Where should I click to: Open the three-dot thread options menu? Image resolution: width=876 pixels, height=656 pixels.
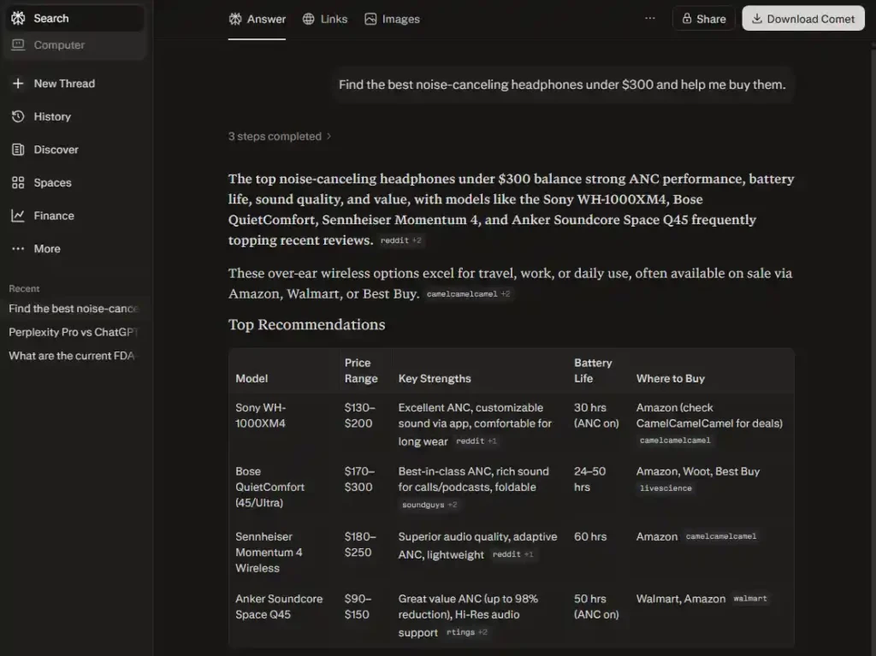point(650,18)
